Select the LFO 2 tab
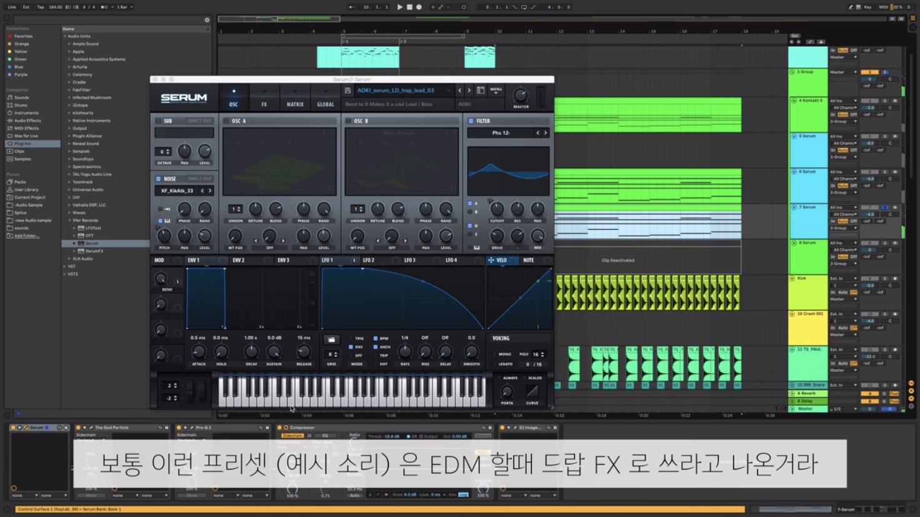This screenshot has width=920, height=517. (x=369, y=260)
